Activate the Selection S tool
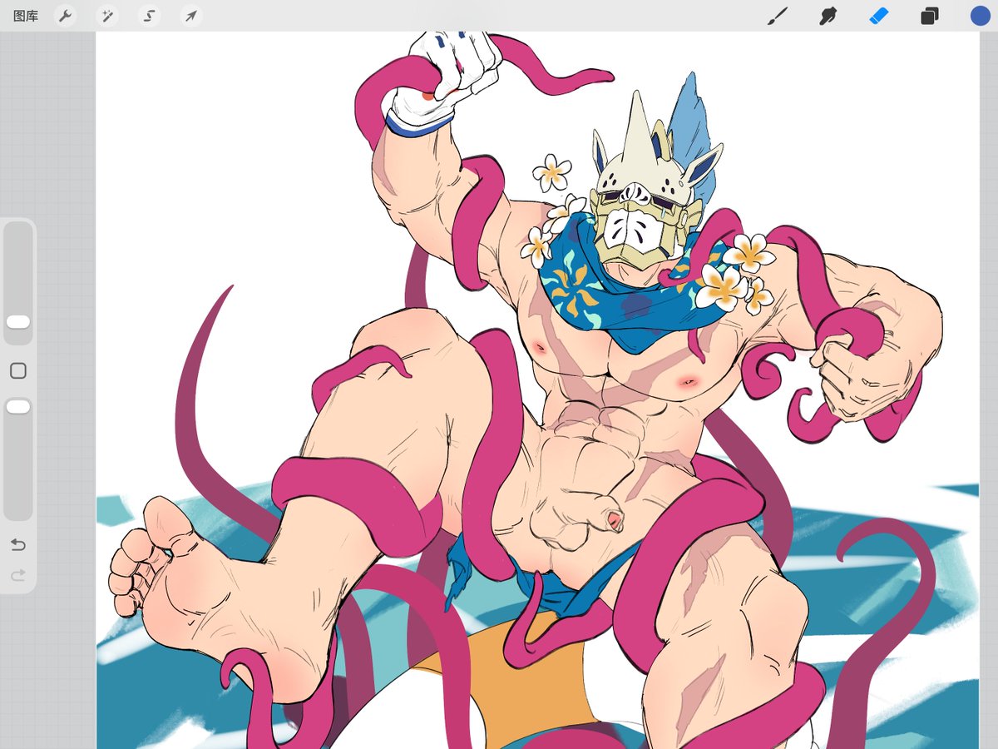Image resolution: width=998 pixels, height=749 pixels. (150, 16)
